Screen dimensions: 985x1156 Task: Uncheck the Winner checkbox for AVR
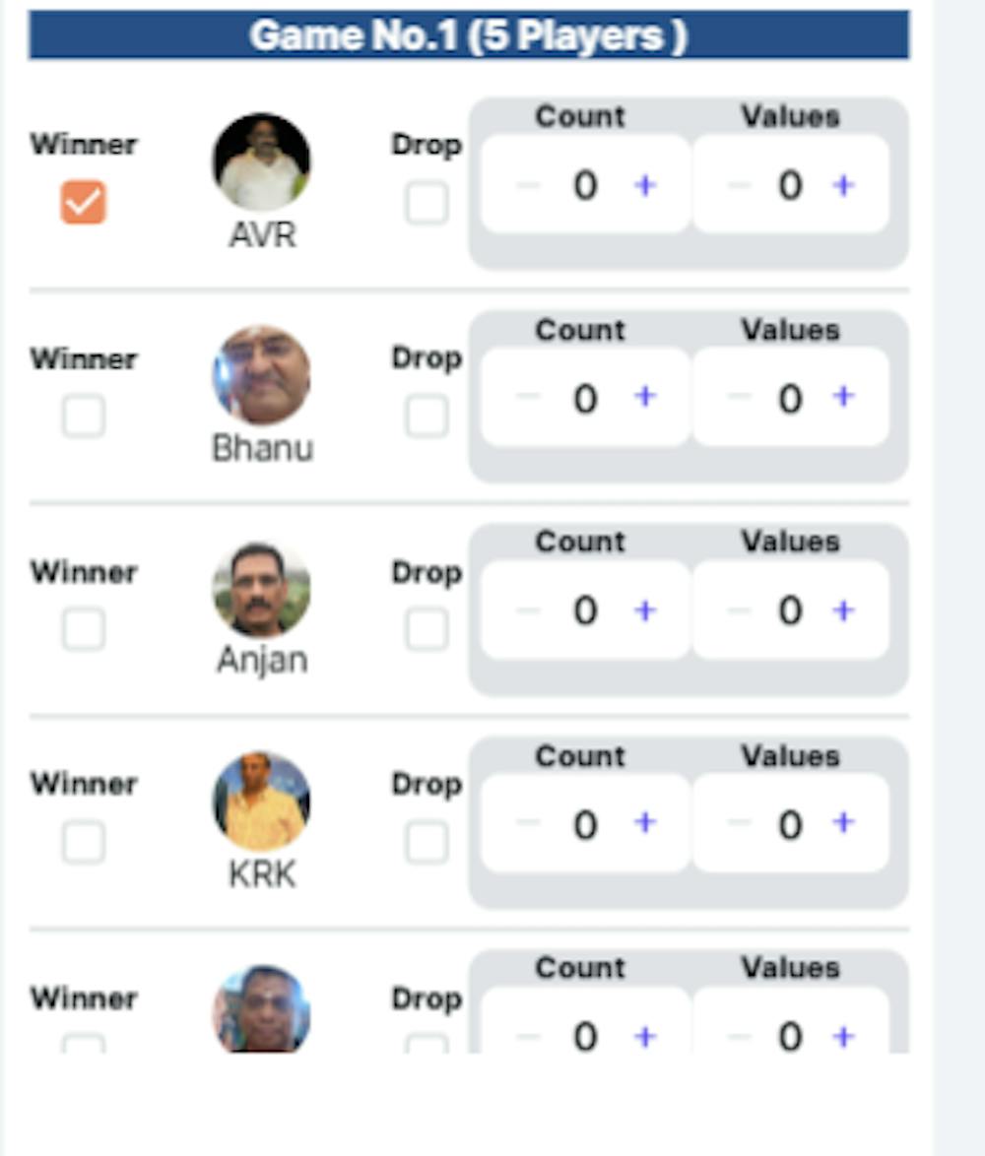point(84,203)
